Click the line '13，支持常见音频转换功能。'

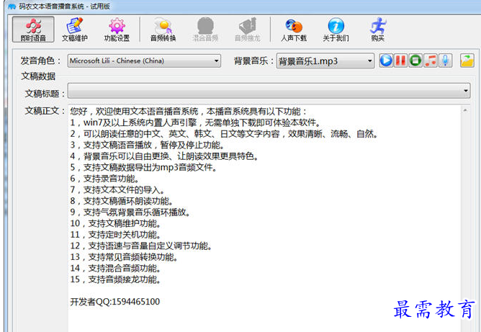tap(124, 257)
